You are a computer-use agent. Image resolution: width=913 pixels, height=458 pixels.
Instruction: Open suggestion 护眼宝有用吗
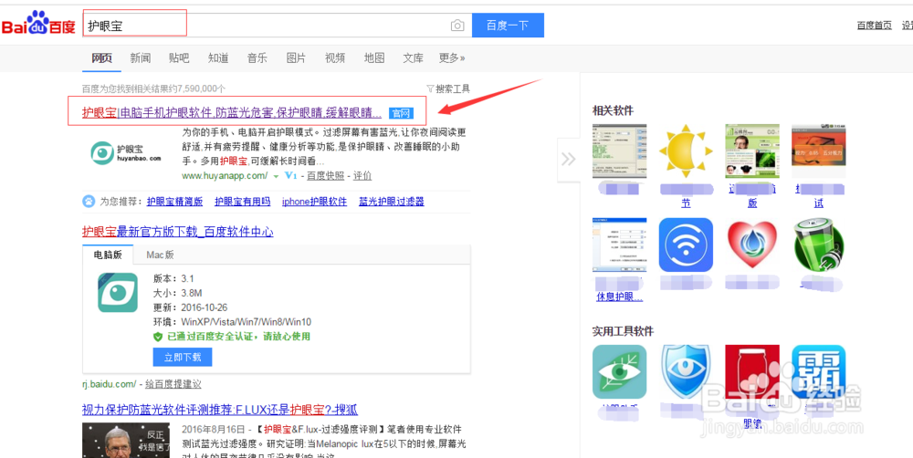[x=242, y=202]
